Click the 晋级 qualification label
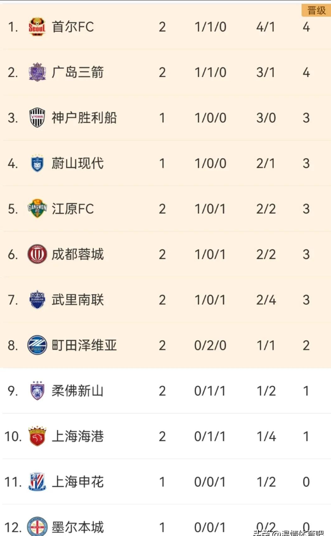 (x=316, y=10)
